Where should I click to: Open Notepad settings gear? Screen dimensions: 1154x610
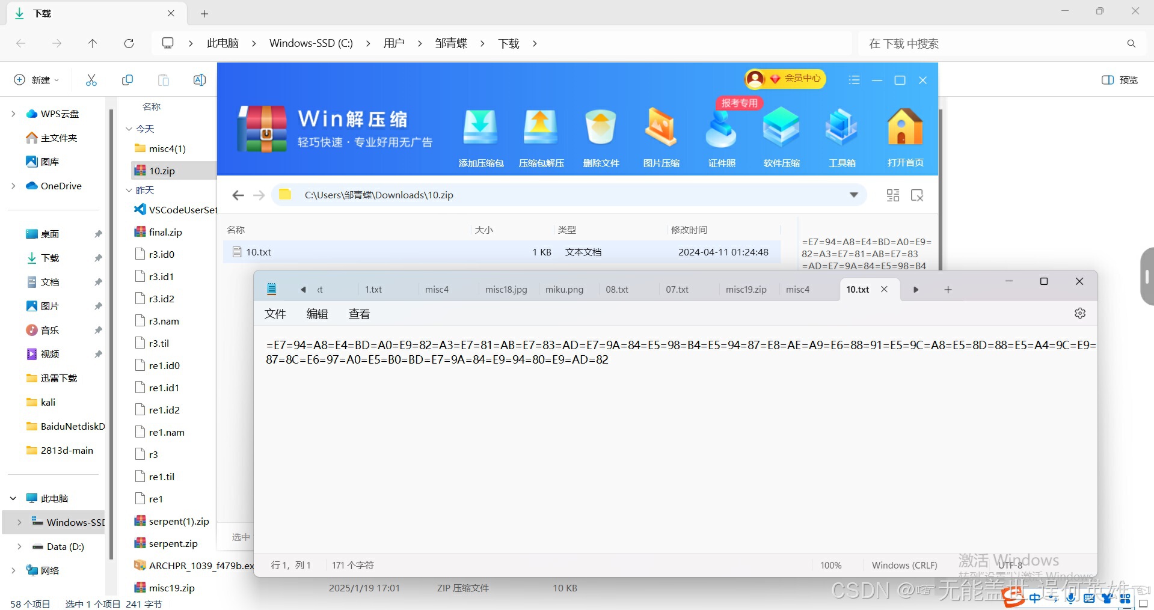tap(1080, 313)
